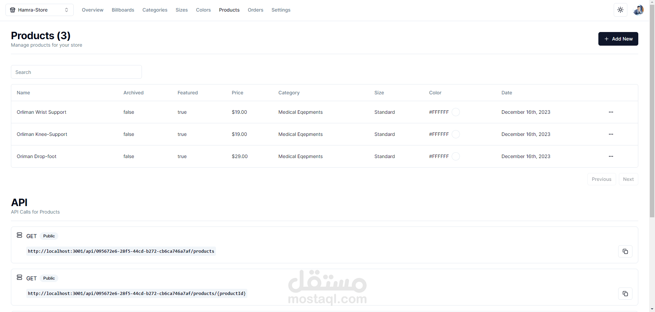
Task: Click the Featured column header
Action: [188, 93]
